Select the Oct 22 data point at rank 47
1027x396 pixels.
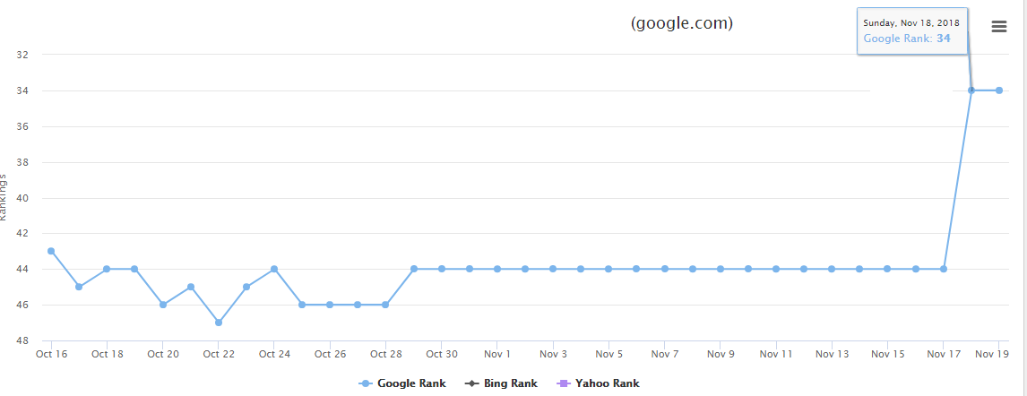(x=218, y=323)
